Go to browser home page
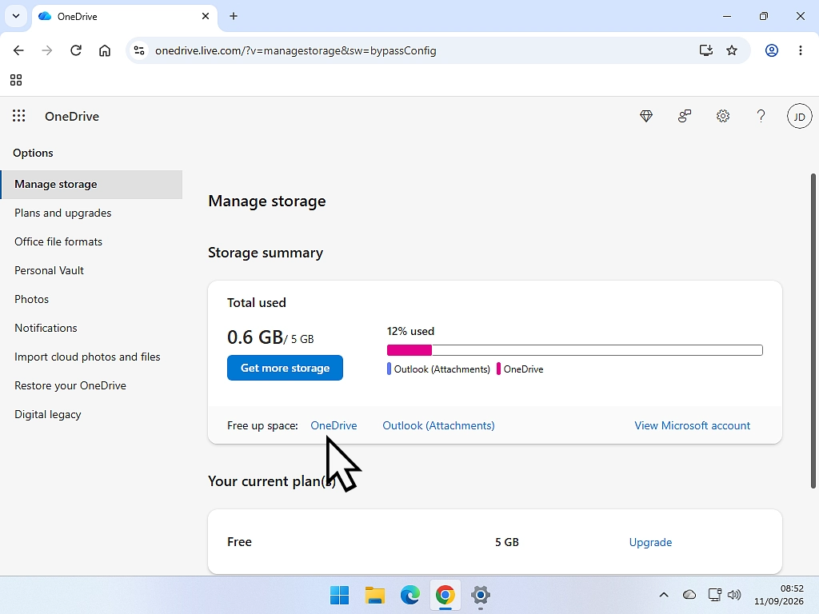Screen dimensions: 819x614 click(105, 50)
